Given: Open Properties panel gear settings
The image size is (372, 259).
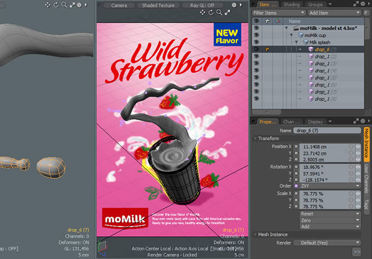Looking at the screenshot, I should point(363,121).
